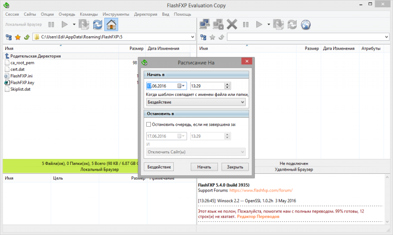
Task: Sort remote list by Атрибуты column
Action: [371, 48]
